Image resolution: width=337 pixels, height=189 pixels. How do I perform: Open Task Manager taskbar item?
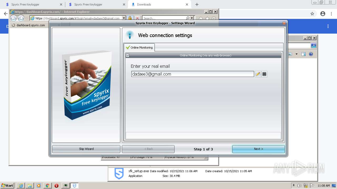point(66,186)
